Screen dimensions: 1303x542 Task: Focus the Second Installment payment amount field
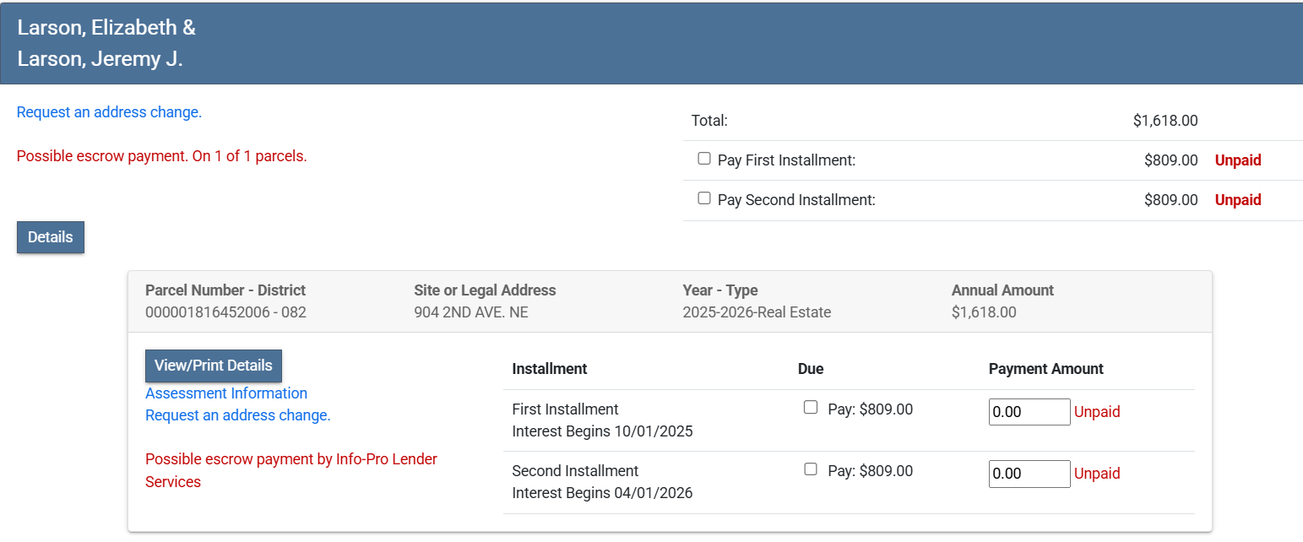1029,474
